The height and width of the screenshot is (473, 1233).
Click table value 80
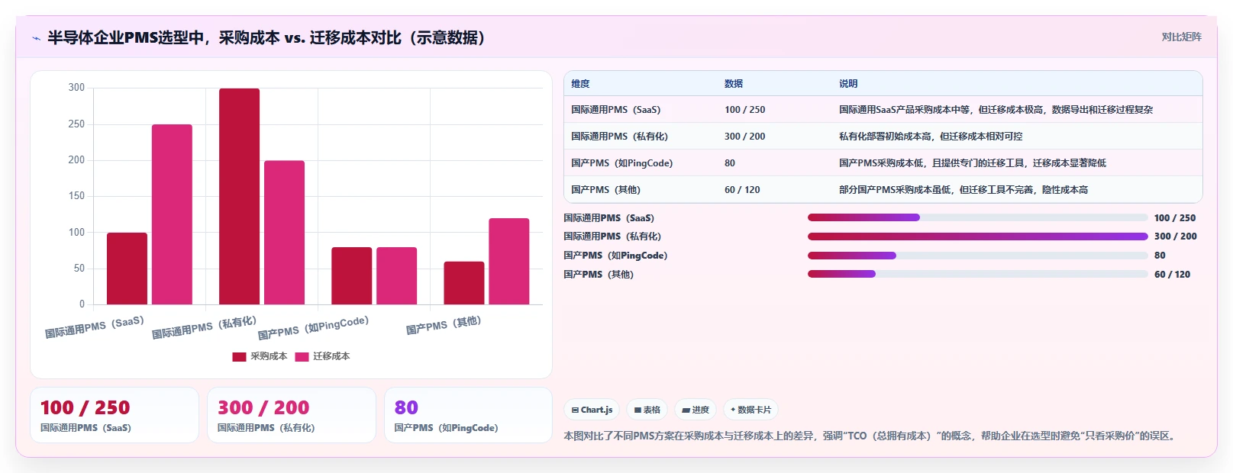coord(730,162)
